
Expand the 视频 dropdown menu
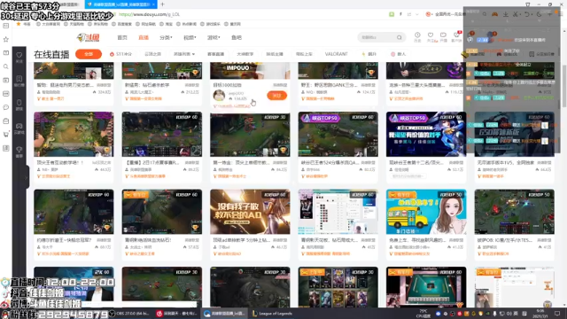pyautogui.click(x=190, y=37)
